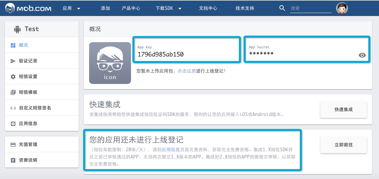This screenshot has height=179, width=379.
Task: Click the 自定义短信签名 code icon
Action: point(13,108)
